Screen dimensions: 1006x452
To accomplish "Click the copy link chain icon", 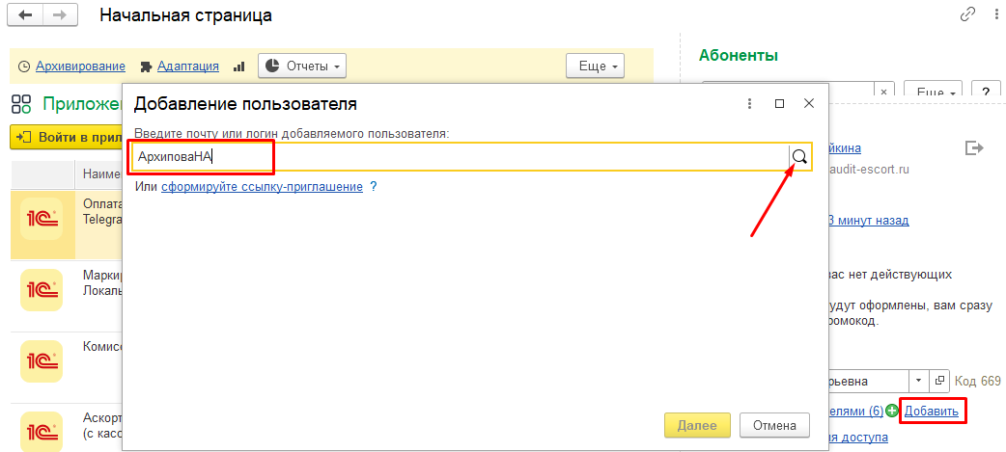I will pos(967,14).
